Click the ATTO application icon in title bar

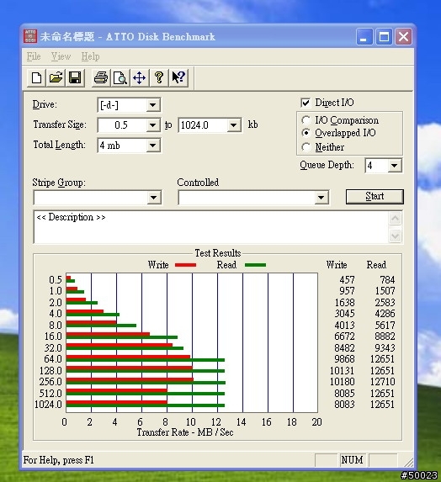(30, 36)
